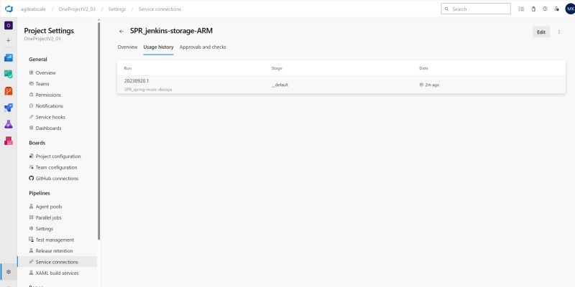The image size is (575, 287).
Task: Open the work items list icon in header
Action: pos(521,9)
